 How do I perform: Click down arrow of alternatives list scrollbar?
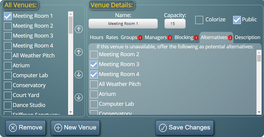259,112
